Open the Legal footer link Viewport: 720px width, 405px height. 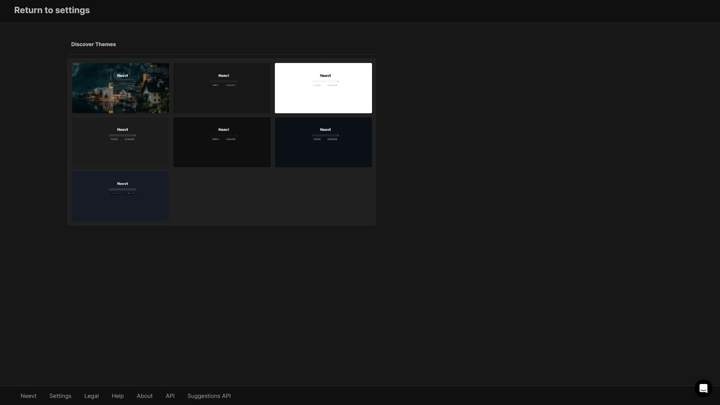coord(91,396)
